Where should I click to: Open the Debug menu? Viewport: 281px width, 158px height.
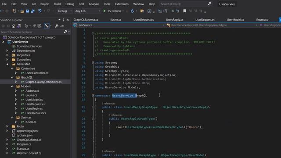(69, 4)
